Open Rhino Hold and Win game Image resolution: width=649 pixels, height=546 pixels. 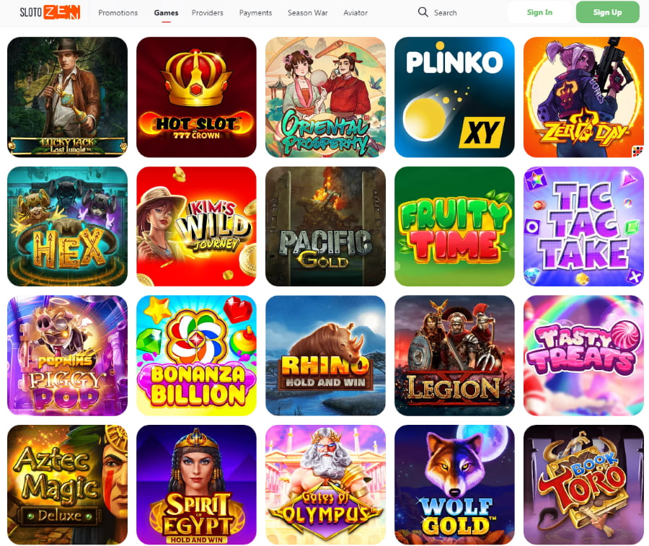(x=325, y=356)
